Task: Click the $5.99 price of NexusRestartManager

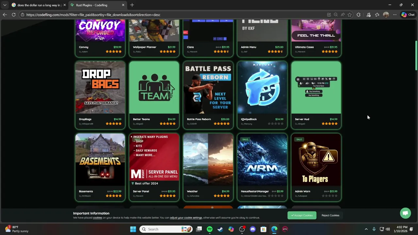Action: [x=280, y=191]
